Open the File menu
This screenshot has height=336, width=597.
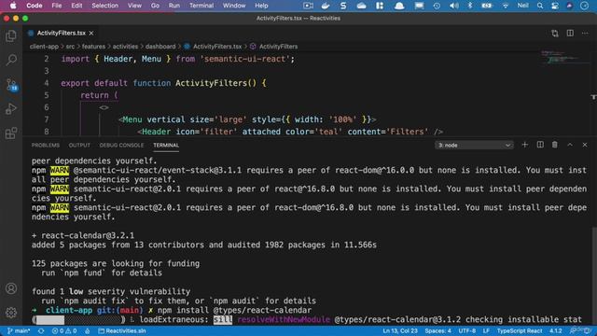[x=57, y=6]
